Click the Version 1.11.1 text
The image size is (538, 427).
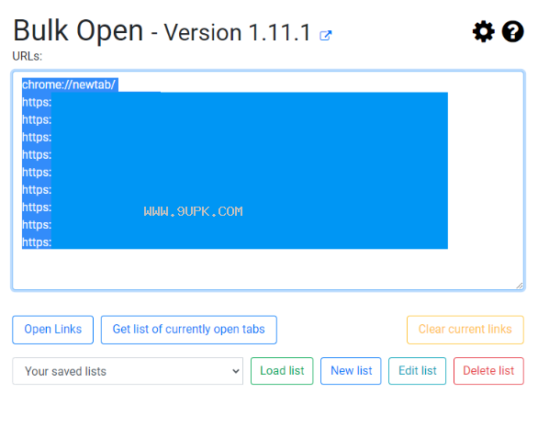coord(237,33)
